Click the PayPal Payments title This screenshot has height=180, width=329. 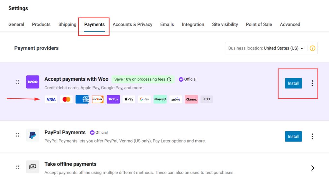pos(65,132)
